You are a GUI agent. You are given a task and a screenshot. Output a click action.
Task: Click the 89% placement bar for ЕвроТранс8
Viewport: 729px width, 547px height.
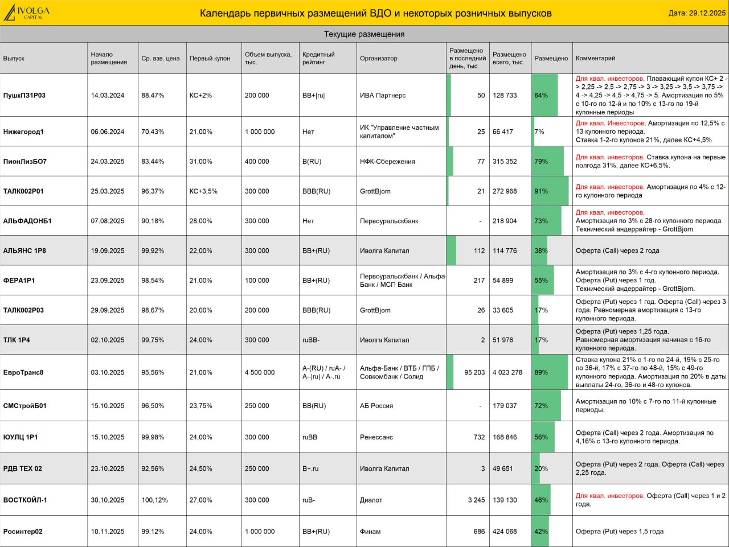pyautogui.click(x=550, y=372)
